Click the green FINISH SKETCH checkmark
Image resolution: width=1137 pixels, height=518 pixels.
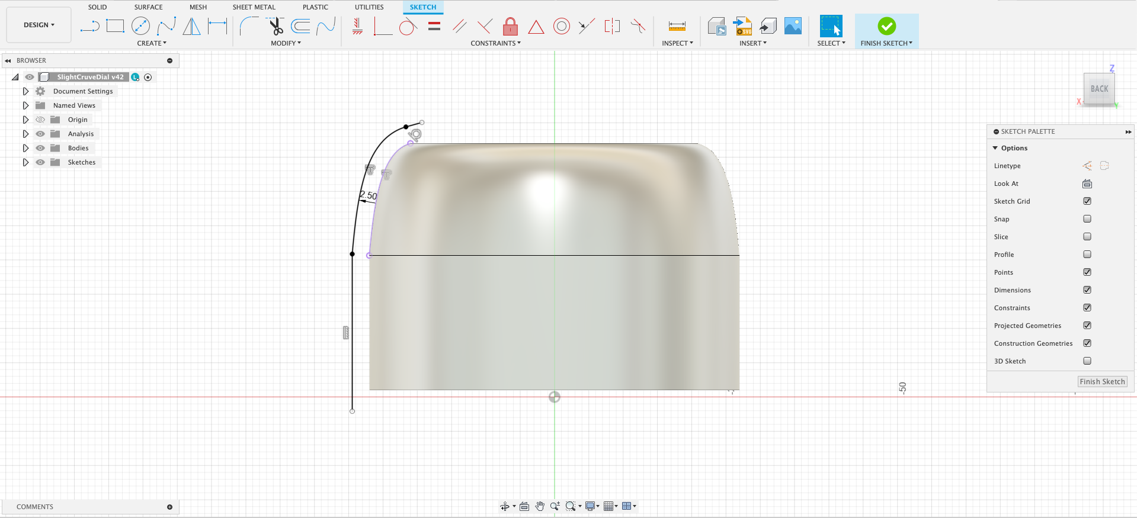coord(886,26)
